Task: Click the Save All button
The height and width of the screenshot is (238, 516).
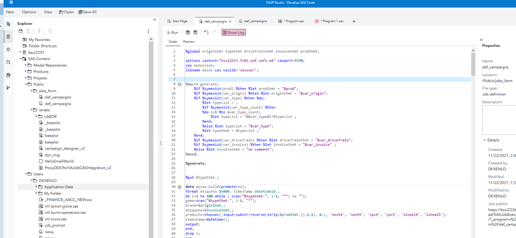Action: pyautogui.click(x=87, y=12)
